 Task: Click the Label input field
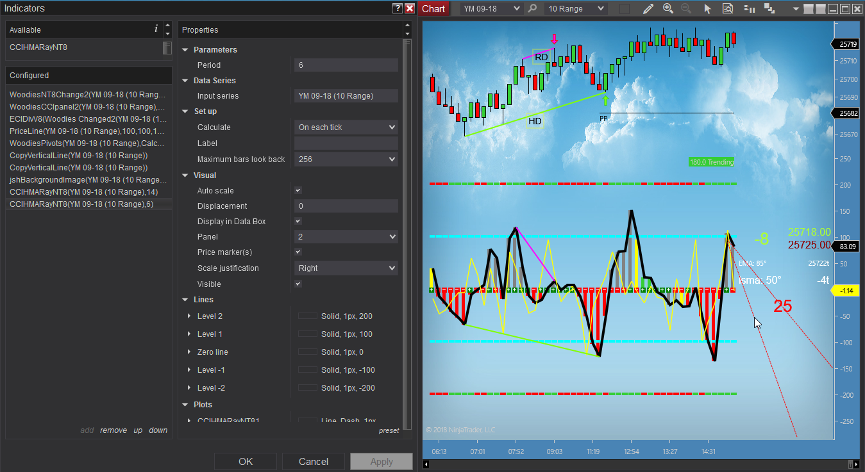(346, 143)
